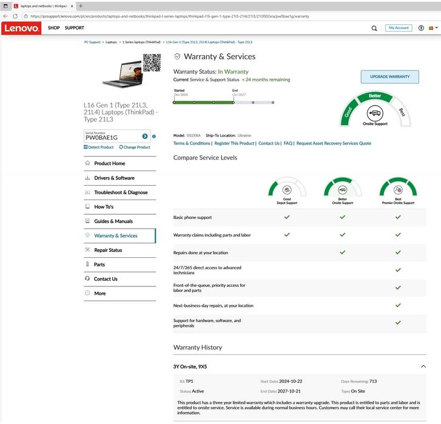This screenshot has height=424, width=441.
Task: Reload the page with refresh icon
Action: coord(15,16)
